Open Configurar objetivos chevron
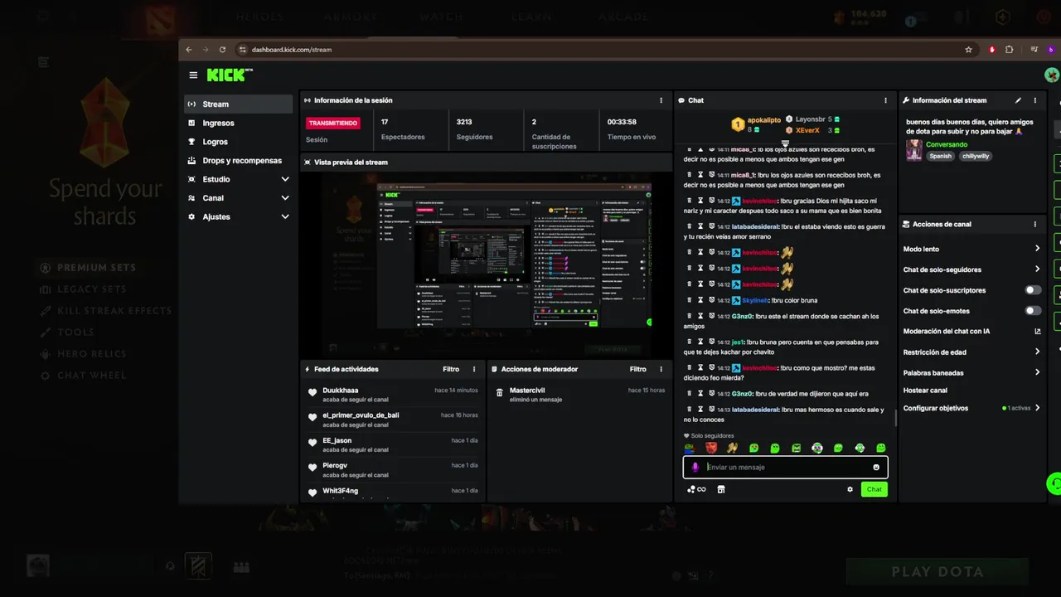The height and width of the screenshot is (597, 1061). [1037, 408]
